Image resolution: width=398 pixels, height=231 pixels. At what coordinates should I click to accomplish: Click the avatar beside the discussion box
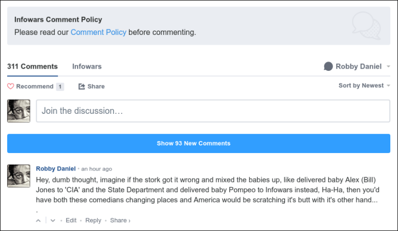19,111
